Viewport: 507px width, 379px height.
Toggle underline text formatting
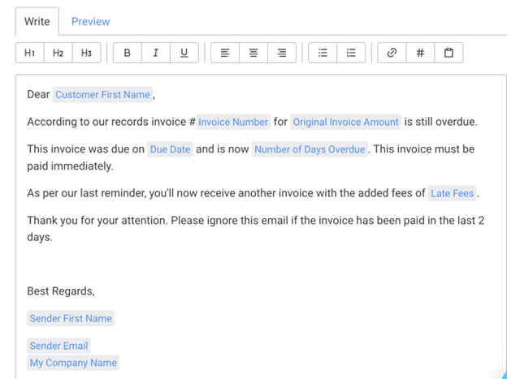[x=184, y=53]
